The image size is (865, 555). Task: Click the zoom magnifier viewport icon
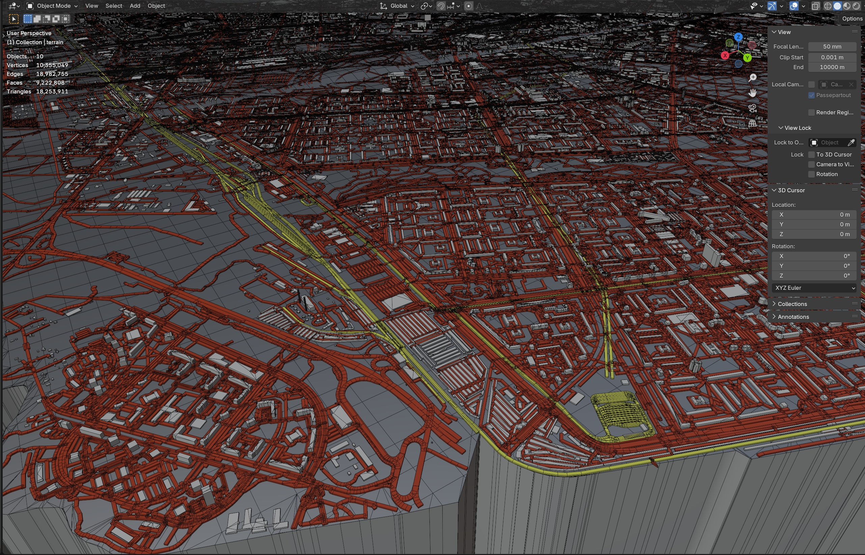click(x=752, y=78)
